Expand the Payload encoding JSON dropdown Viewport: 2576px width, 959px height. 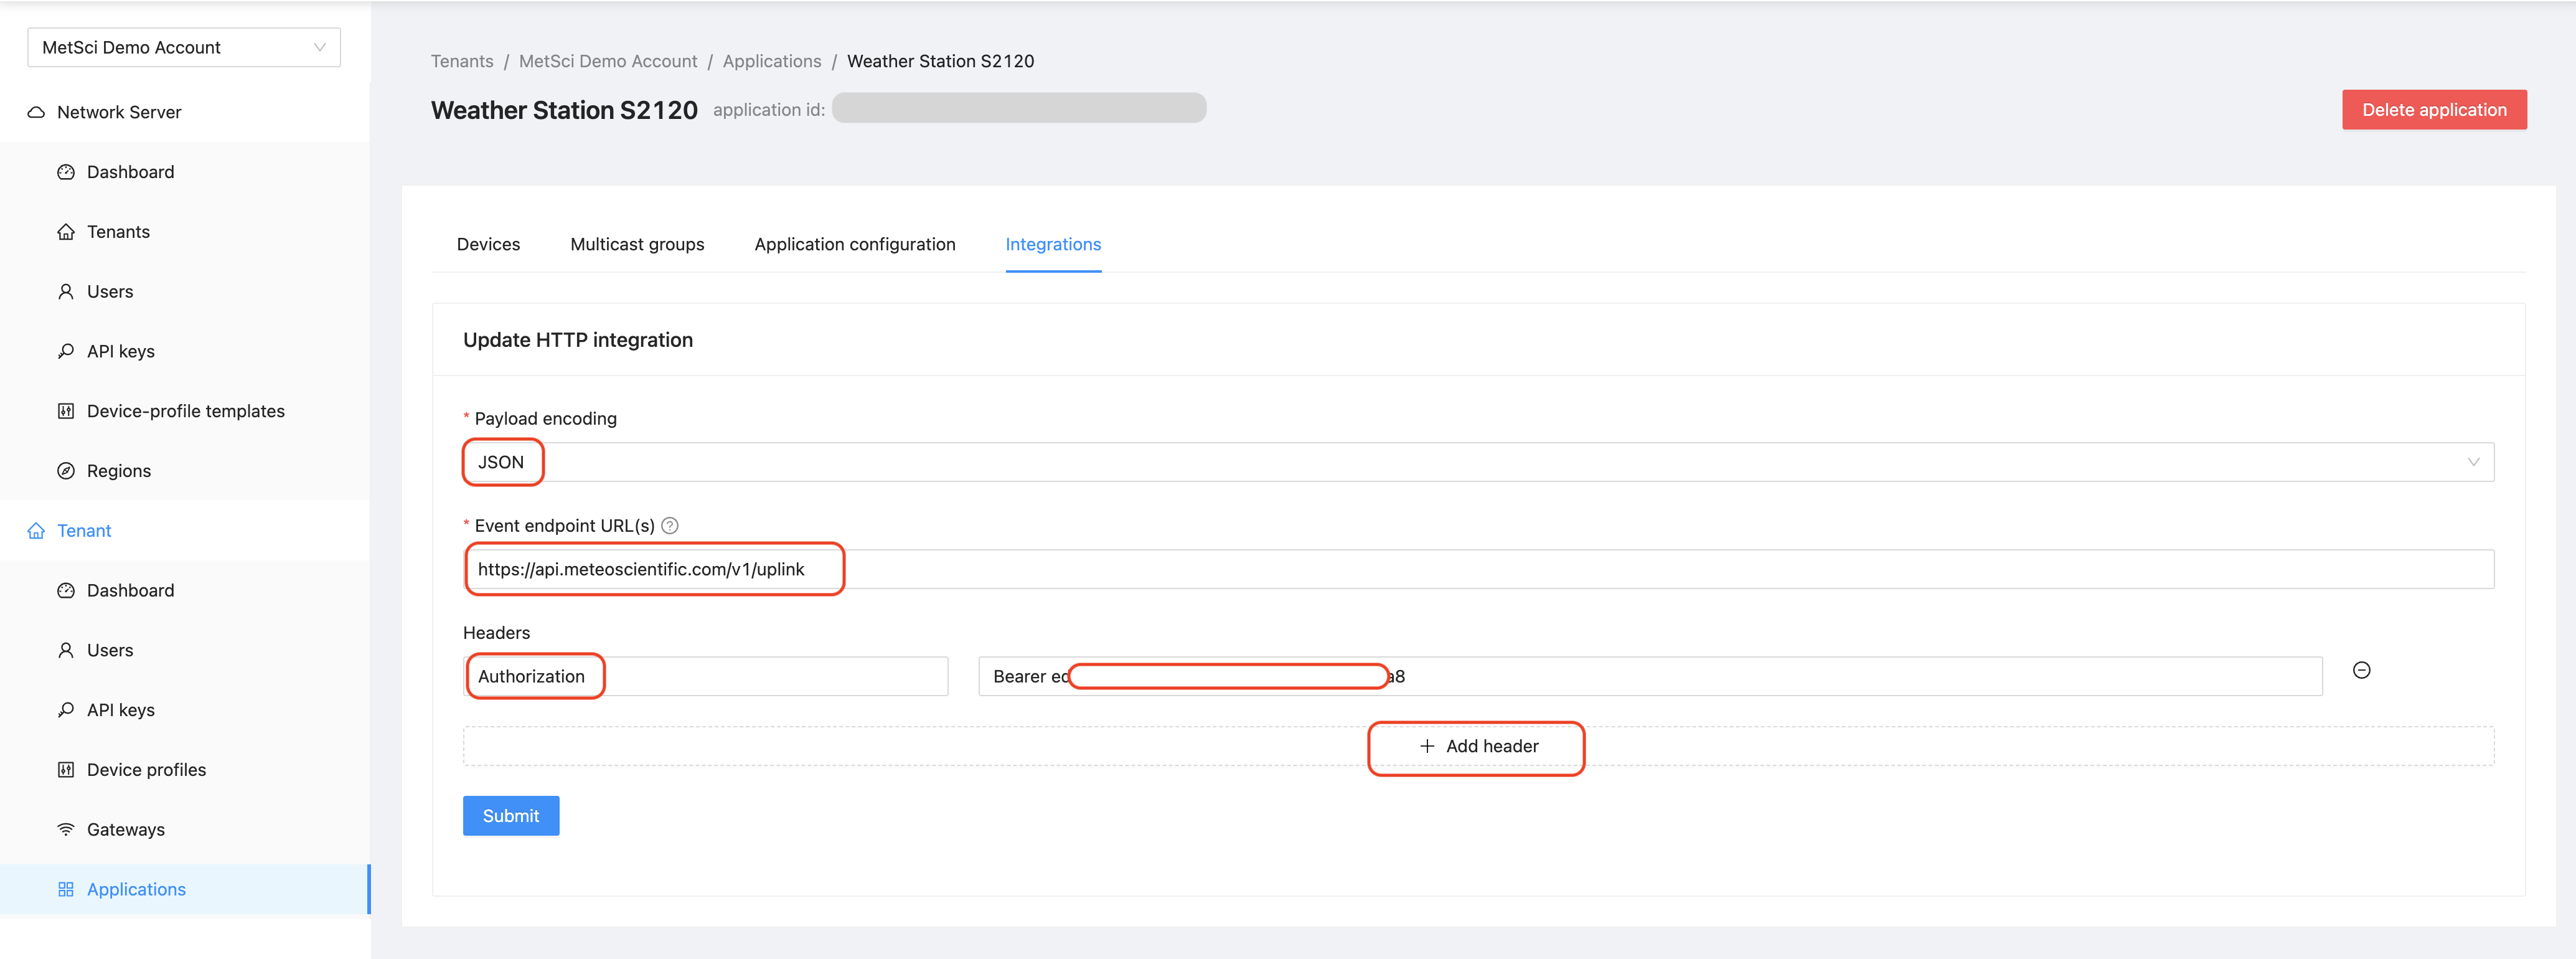click(1477, 462)
